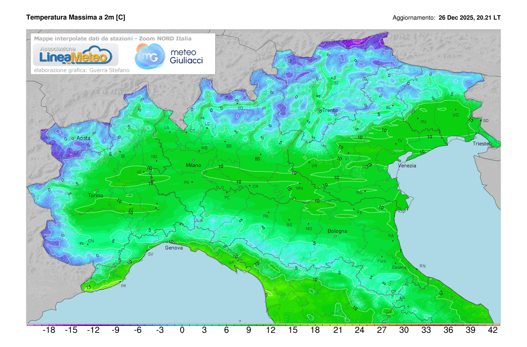Select the 0 degree mark on the color scale
Screen dimensions: 527x347
182,330
